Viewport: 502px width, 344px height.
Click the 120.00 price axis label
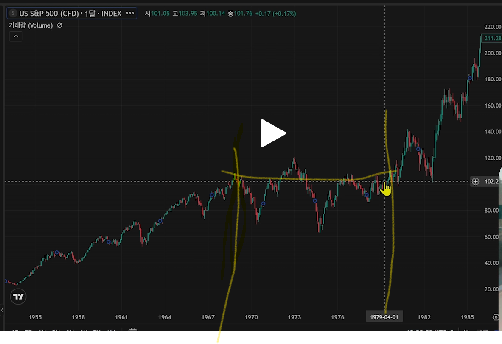click(x=493, y=158)
